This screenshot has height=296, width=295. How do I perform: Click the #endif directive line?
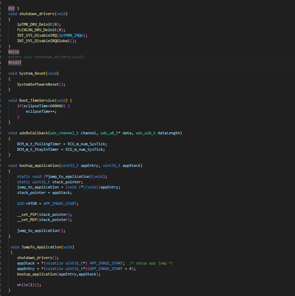coord(15,62)
